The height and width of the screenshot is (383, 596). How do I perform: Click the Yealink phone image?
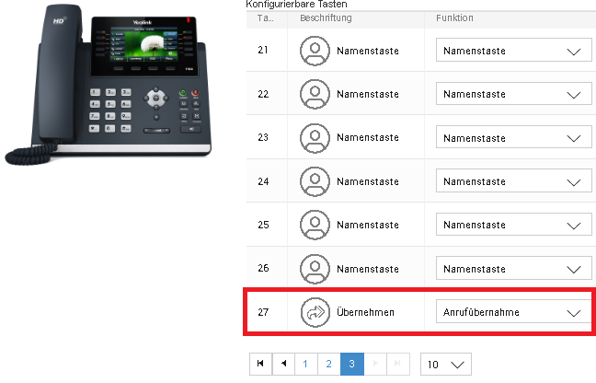point(109,85)
